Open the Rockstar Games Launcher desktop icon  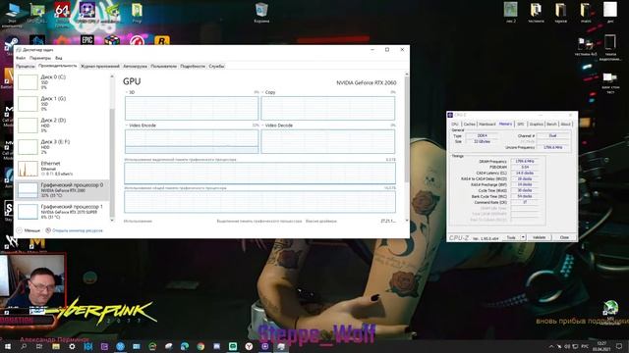pos(161,40)
